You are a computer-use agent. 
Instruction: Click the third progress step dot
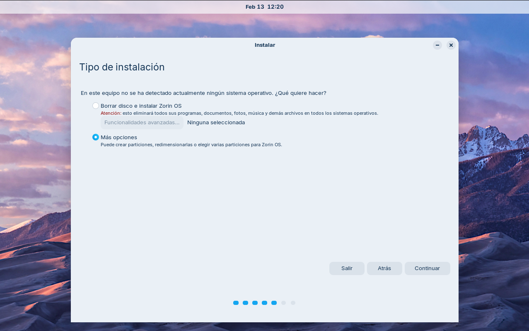tap(255, 303)
